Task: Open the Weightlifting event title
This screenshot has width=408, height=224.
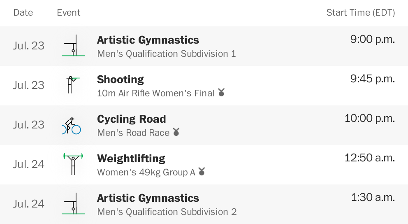Action: 131,159
